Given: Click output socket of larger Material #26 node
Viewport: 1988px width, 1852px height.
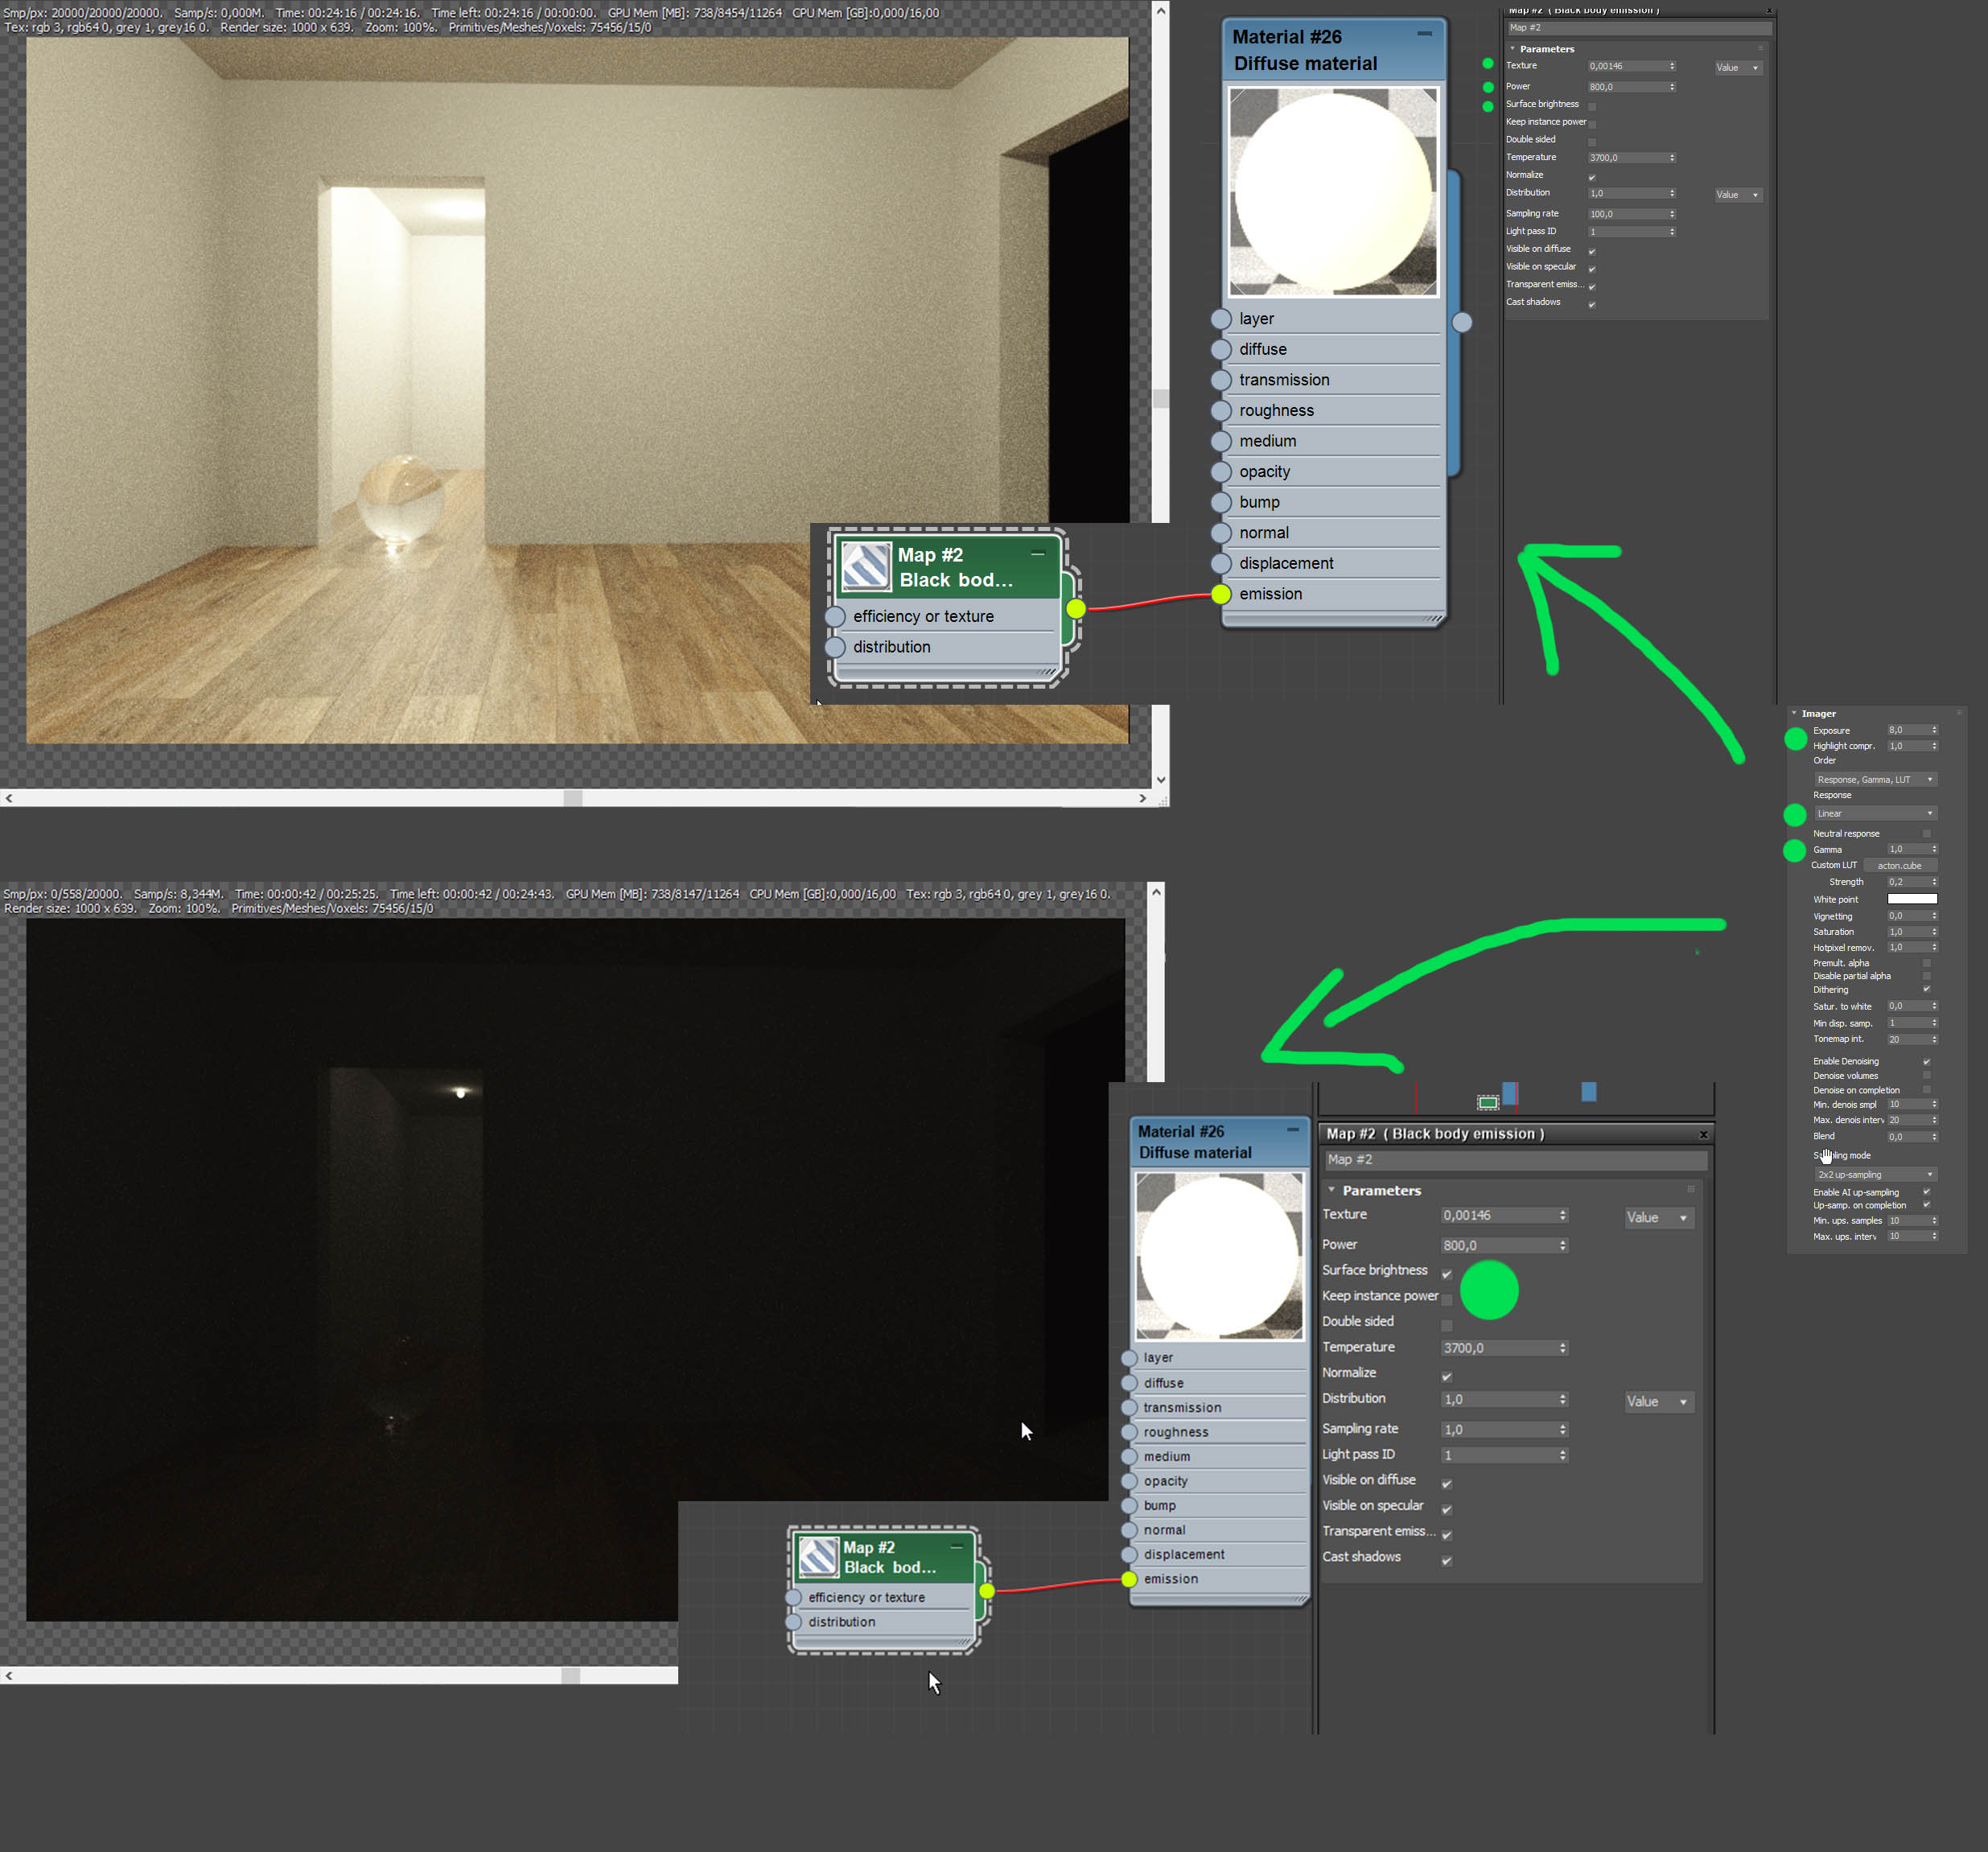Looking at the screenshot, I should [x=1462, y=322].
